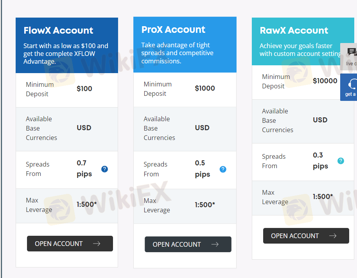The width and height of the screenshot is (357, 278).
Task: Click the RawX spreads help question-mark icon
Action: pyautogui.click(x=341, y=161)
